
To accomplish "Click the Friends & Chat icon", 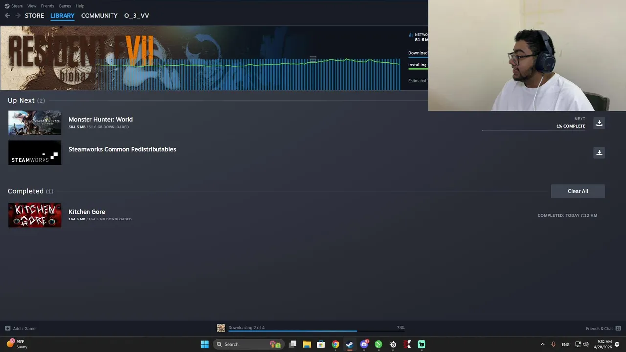I will (618, 329).
